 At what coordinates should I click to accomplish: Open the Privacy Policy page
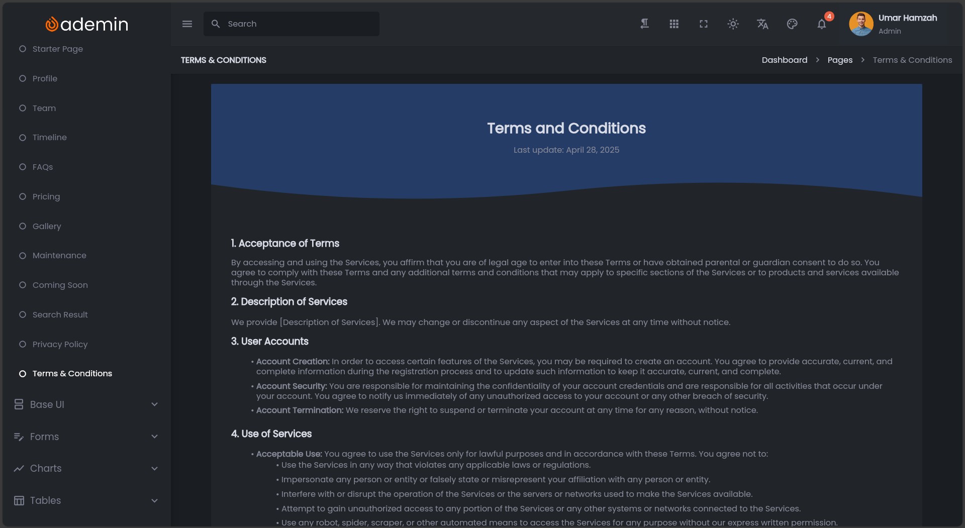(x=60, y=344)
